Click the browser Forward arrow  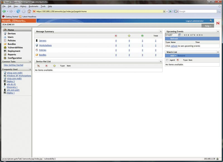point(11,11)
